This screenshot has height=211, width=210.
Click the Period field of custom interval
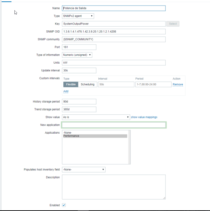pos(153,84)
